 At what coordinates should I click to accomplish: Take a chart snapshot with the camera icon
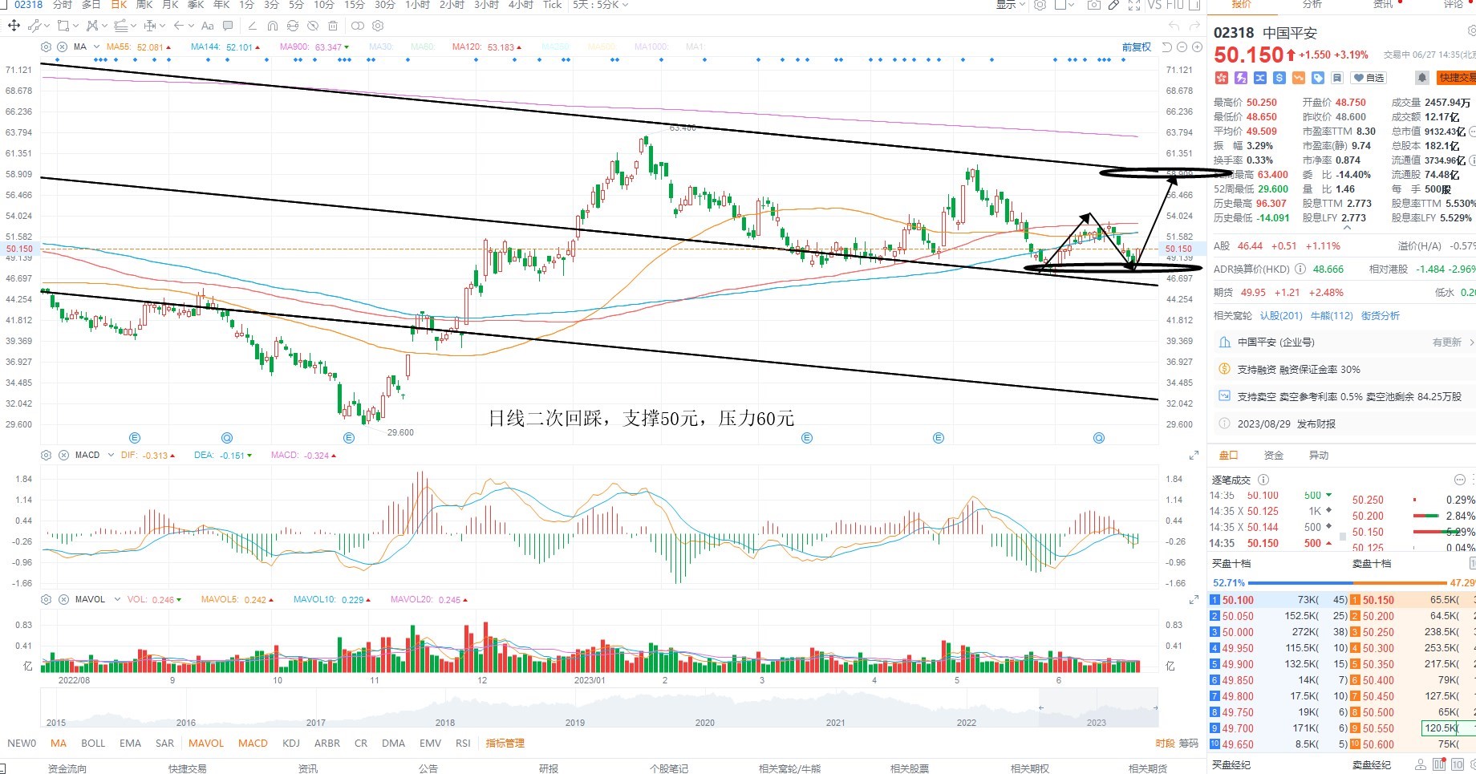(x=1093, y=5)
